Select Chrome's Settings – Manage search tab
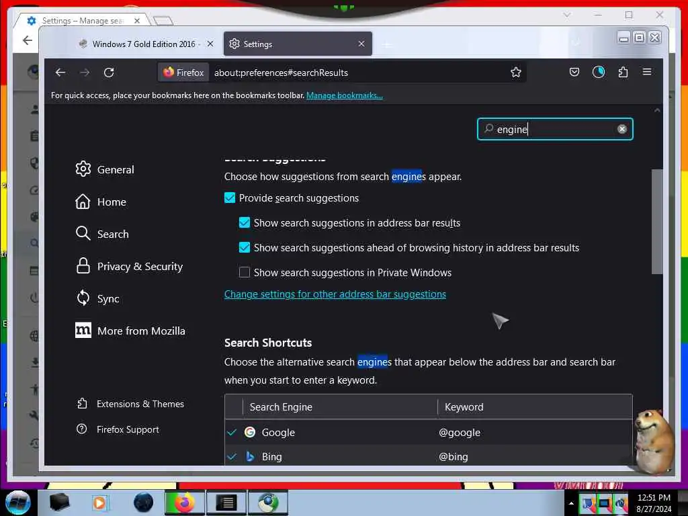This screenshot has width=688, height=516. [83, 21]
